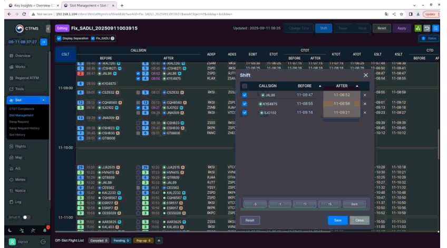Open the Flights sidebar section
The image size is (447, 248).
[20, 146]
